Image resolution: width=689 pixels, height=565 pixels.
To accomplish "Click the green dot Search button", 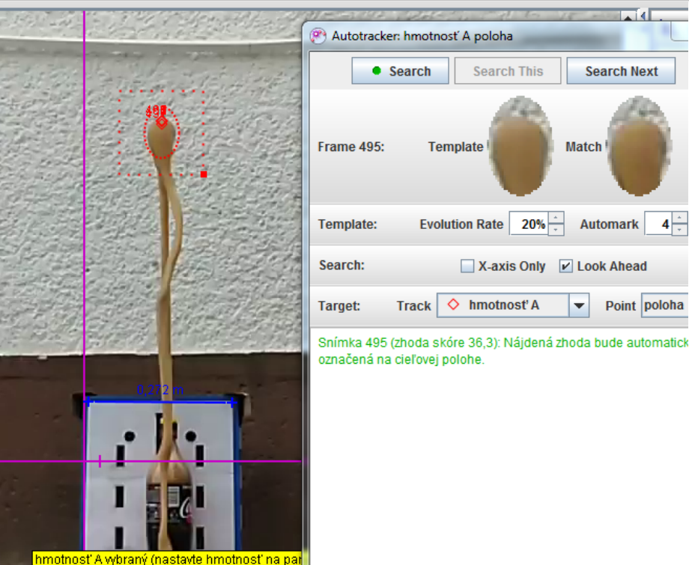I will click(400, 71).
